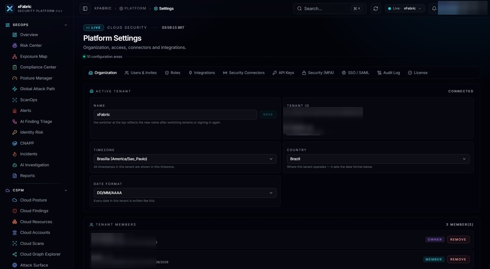The height and width of the screenshot is (269, 490).
Task: Switch to the Users & Invites tab
Action: (x=141, y=73)
